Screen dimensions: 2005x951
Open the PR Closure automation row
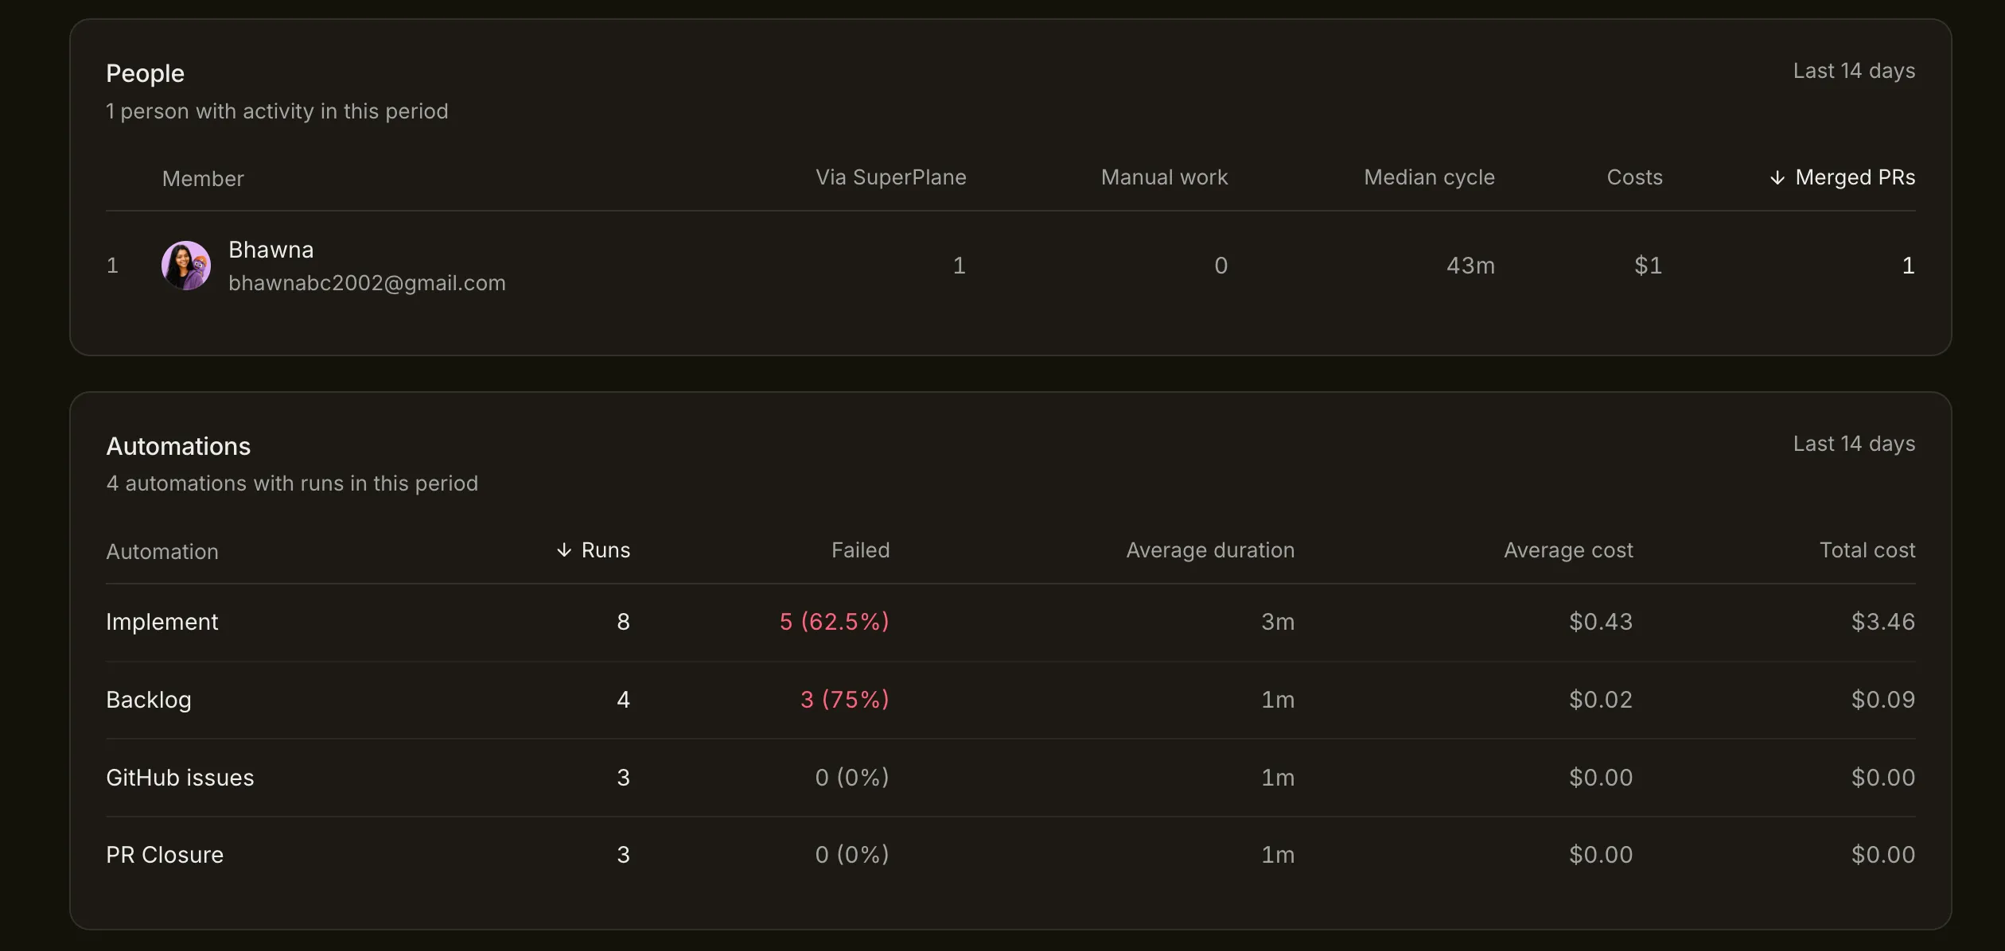(x=1010, y=856)
